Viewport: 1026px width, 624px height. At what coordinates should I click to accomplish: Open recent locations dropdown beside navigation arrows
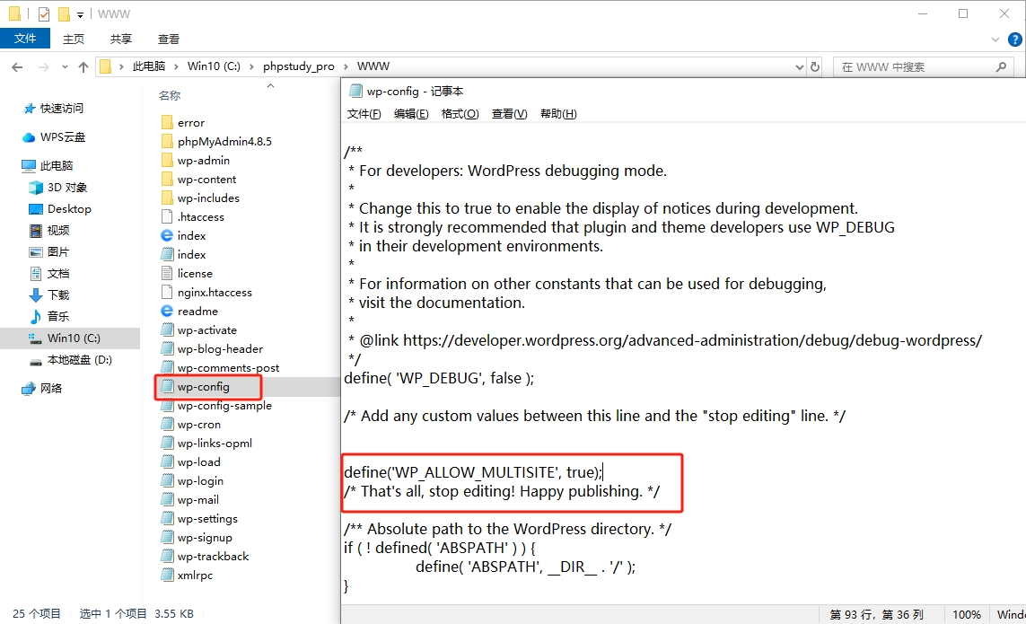coord(64,66)
